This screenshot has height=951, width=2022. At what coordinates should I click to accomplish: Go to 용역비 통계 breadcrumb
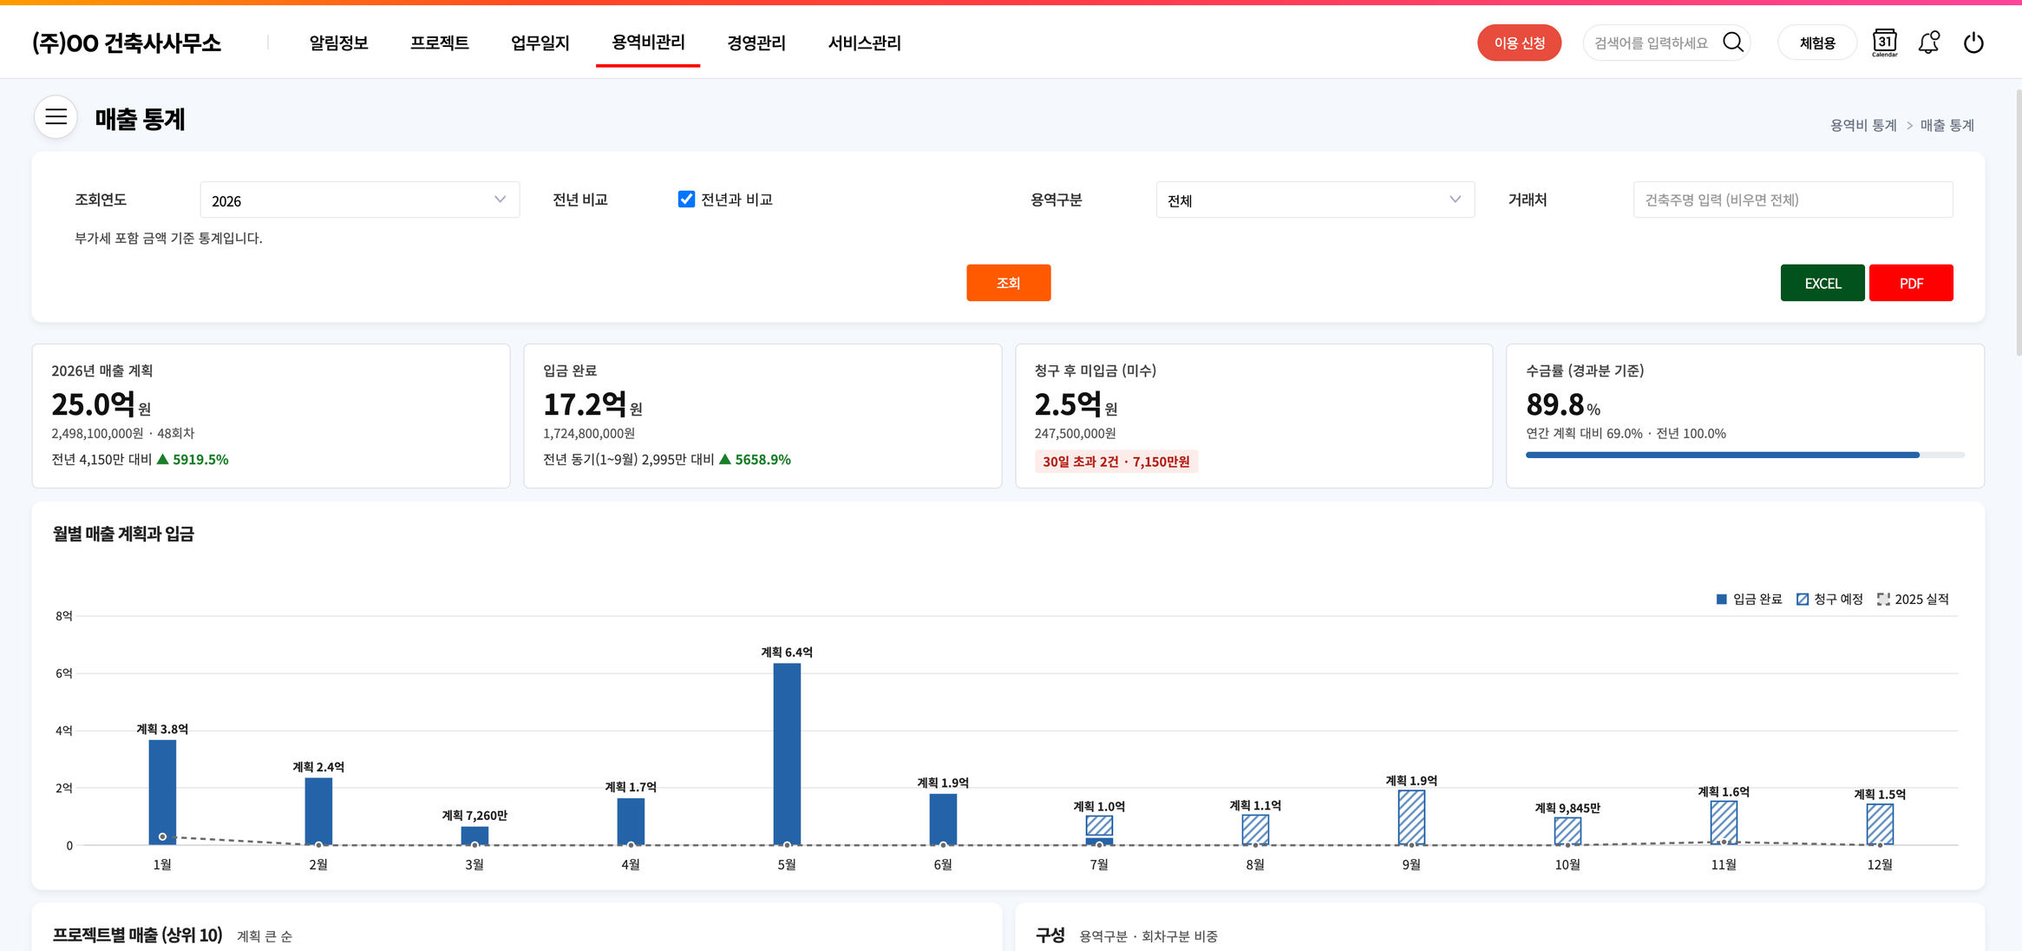[1863, 126]
